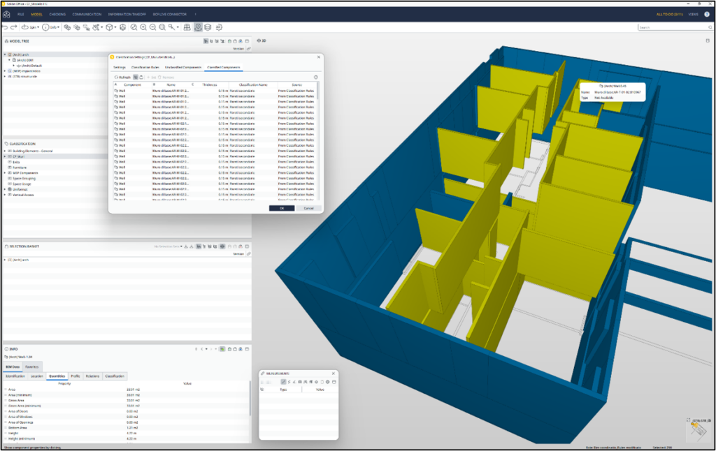Open the Unclassified Components tab
The width and height of the screenshot is (716, 451).
[182, 68]
